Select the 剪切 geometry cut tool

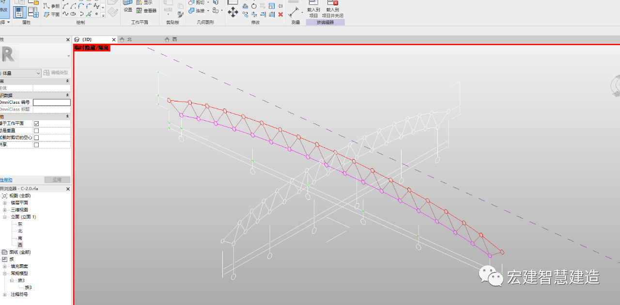pyautogui.click(x=197, y=2)
